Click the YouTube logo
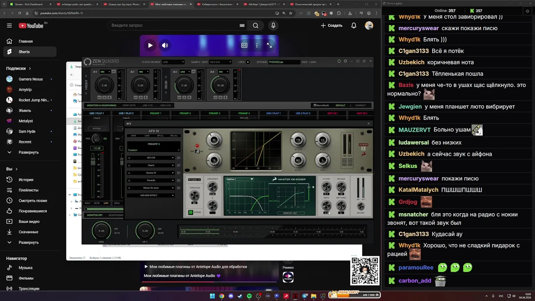This screenshot has width=535, height=301. click(x=31, y=26)
